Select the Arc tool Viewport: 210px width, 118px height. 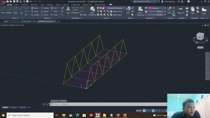[x=22, y=10]
